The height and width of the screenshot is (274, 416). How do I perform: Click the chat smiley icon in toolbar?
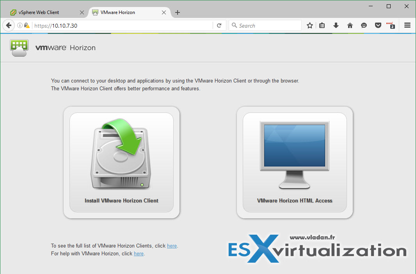pyautogui.click(x=364, y=25)
